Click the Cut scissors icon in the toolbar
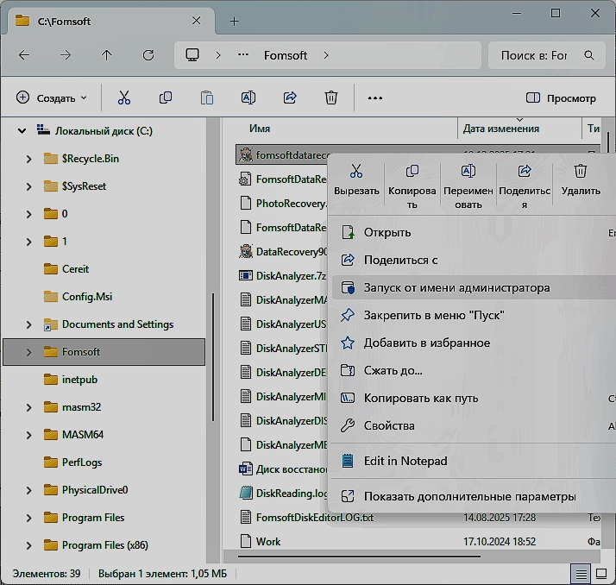The height and width of the screenshot is (585, 616). pyautogui.click(x=124, y=97)
